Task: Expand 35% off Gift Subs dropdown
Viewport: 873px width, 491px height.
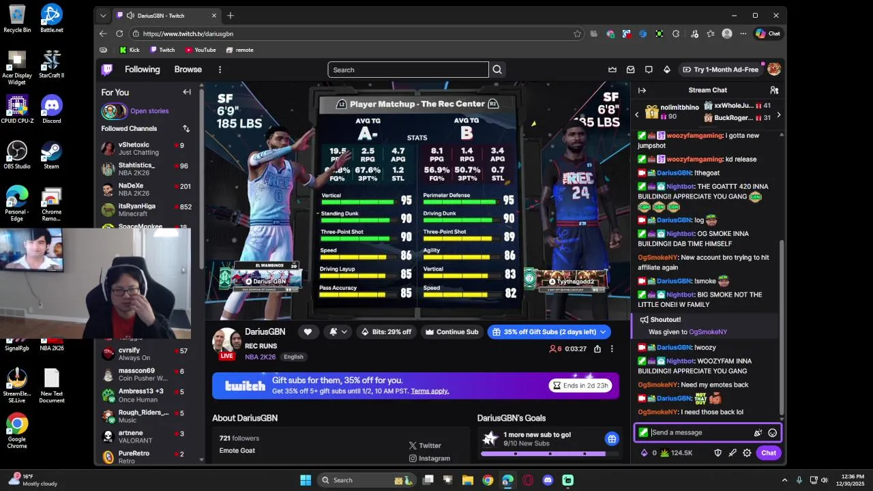Action: pos(602,332)
